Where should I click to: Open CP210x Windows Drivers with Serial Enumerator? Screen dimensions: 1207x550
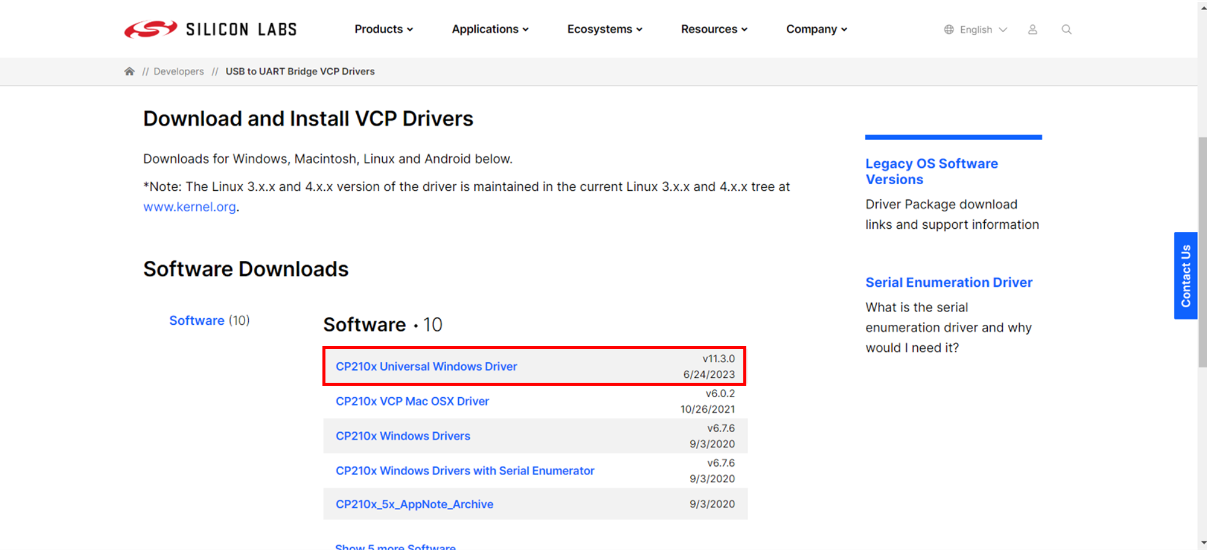465,471
